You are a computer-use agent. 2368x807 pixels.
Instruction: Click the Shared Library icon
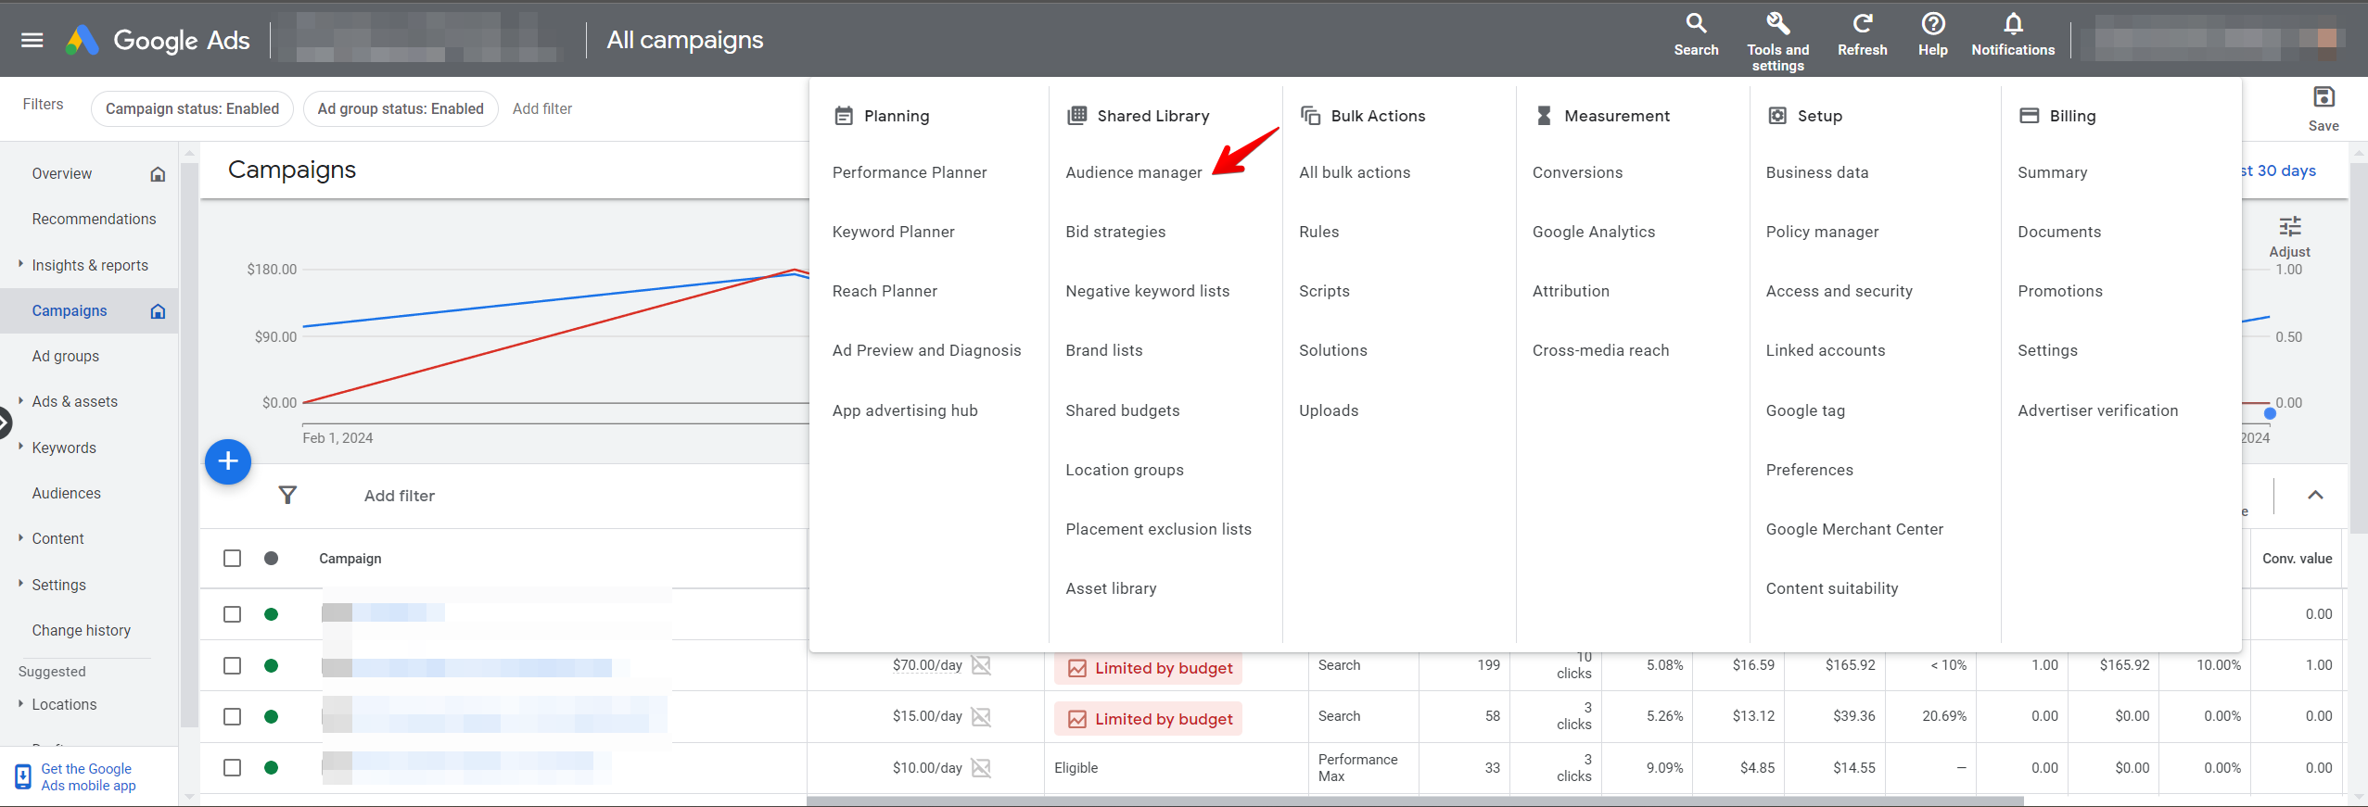point(1076,116)
